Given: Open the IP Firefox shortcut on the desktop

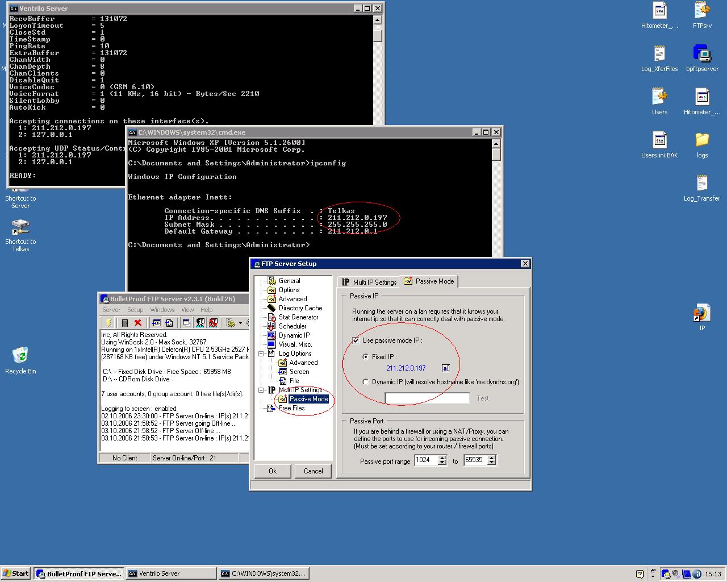Looking at the screenshot, I should coord(702,317).
